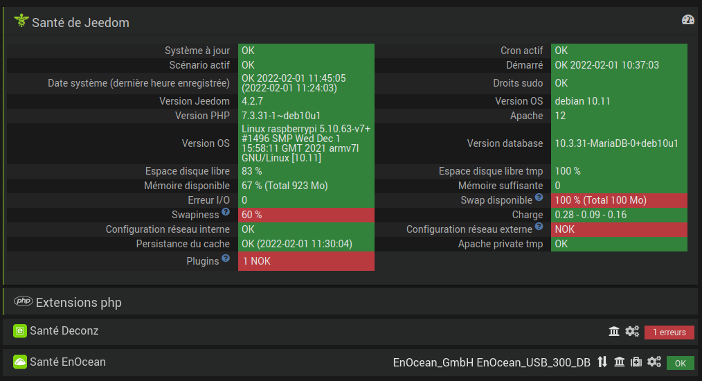Image resolution: width=702 pixels, height=381 pixels.
Task: Click the red "1 erreurs" Deconz badge
Action: [x=669, y=333]
